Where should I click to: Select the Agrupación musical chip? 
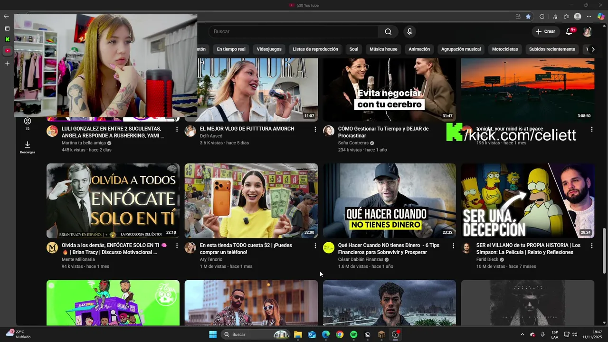461,49
